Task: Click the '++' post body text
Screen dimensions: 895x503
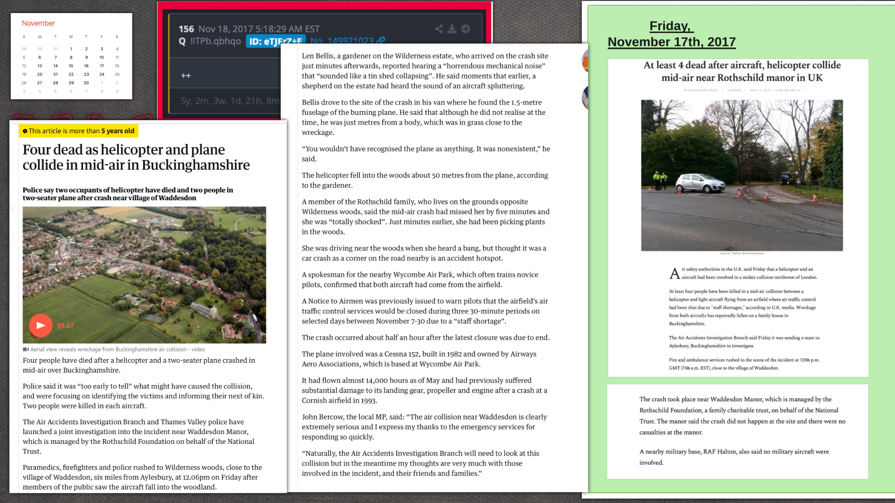Action: tap(186, 75)
